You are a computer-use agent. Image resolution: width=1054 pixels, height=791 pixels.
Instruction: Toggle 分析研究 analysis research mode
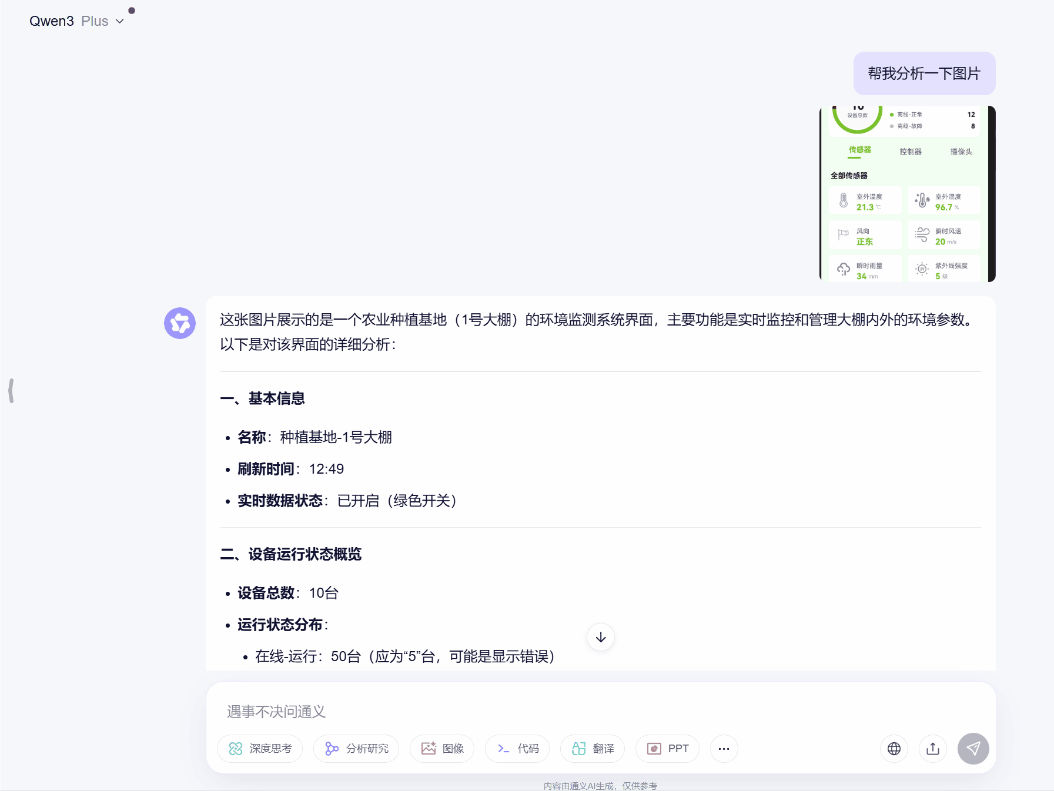pyautogui.click(x=356, y=749)
